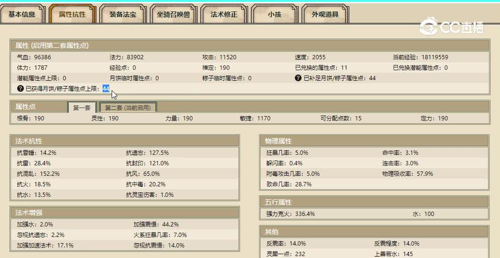Click the highlighted 44 value
Screen dimensions: 500x258
[106, 88]
